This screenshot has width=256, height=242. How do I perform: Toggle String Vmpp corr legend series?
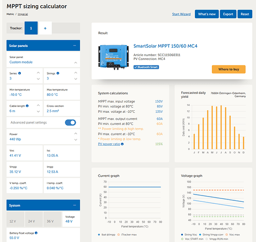pos(211,235)
